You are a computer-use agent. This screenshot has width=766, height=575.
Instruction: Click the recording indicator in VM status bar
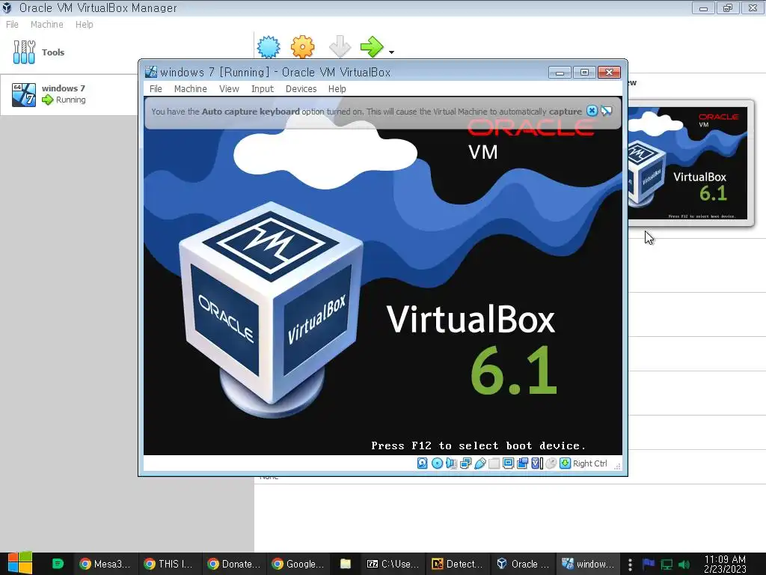click(x=522, y=463)
